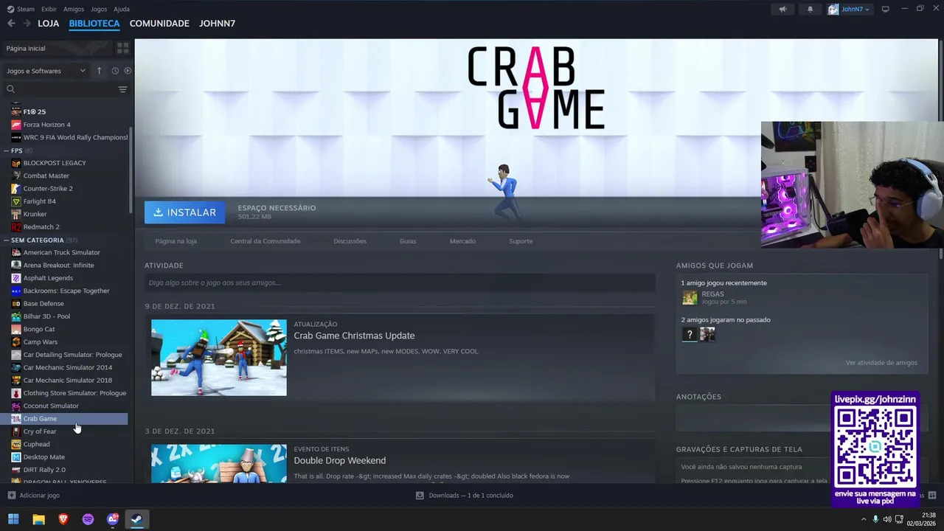This screenshot has height=531, width=944.
Task: Open Spotify from taskbar
Action: [x=88, y=519]
